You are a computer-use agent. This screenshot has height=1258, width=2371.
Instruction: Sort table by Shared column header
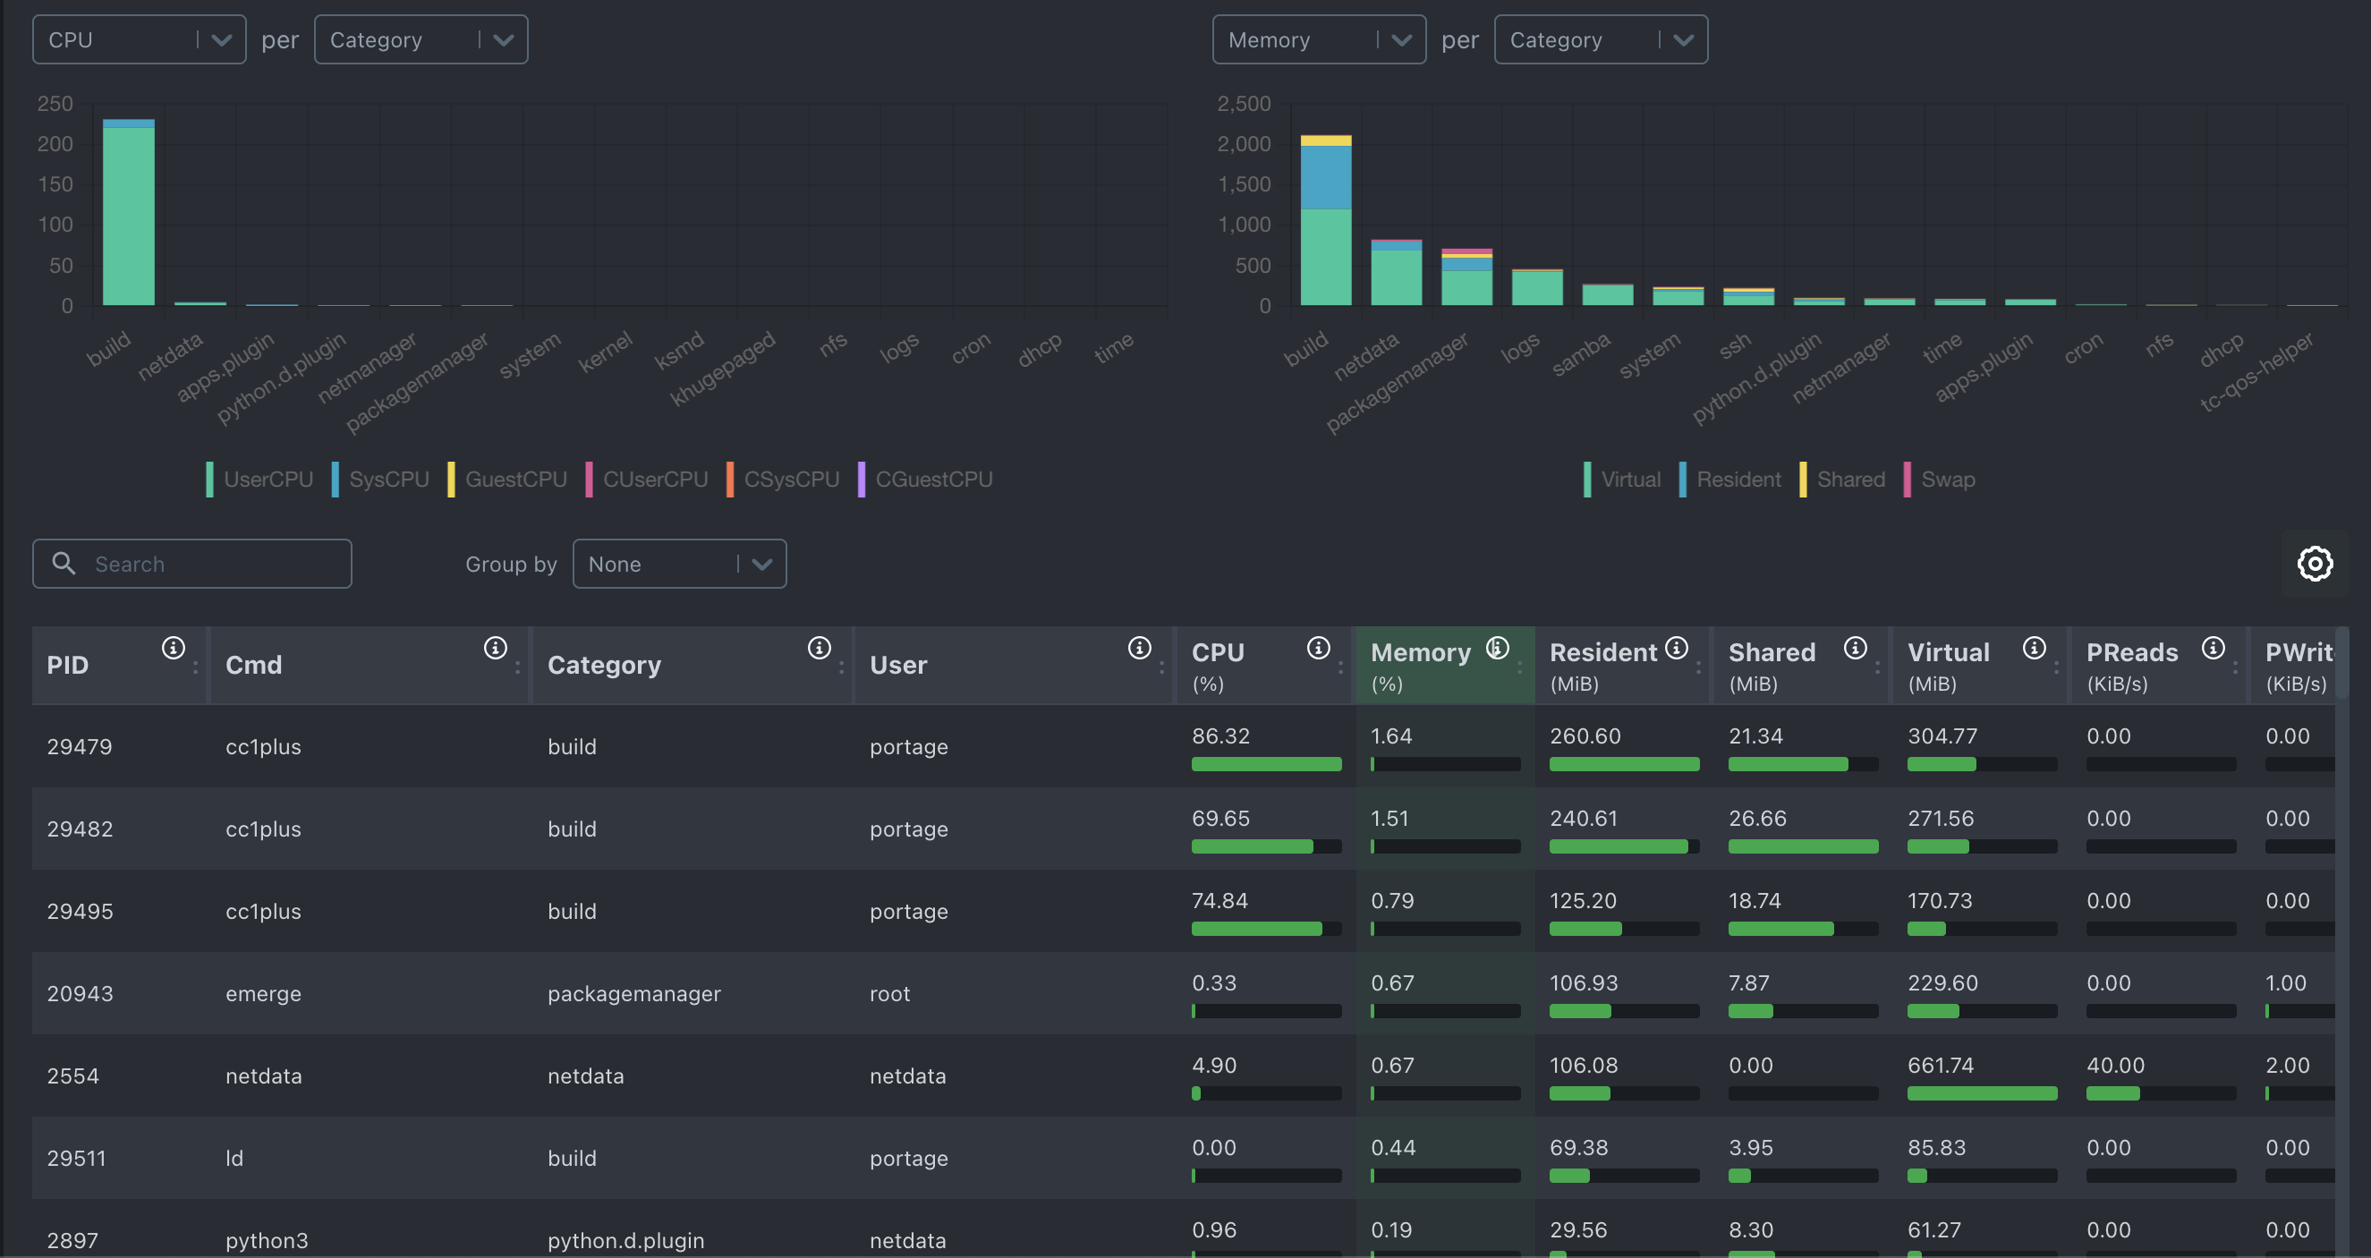pyautogui.click(x=1771, y=652)
